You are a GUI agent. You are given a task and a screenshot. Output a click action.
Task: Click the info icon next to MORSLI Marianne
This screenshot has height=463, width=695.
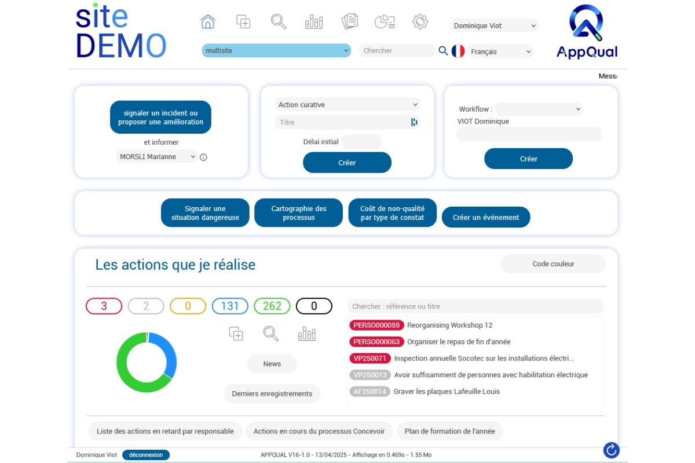point(203,157)
